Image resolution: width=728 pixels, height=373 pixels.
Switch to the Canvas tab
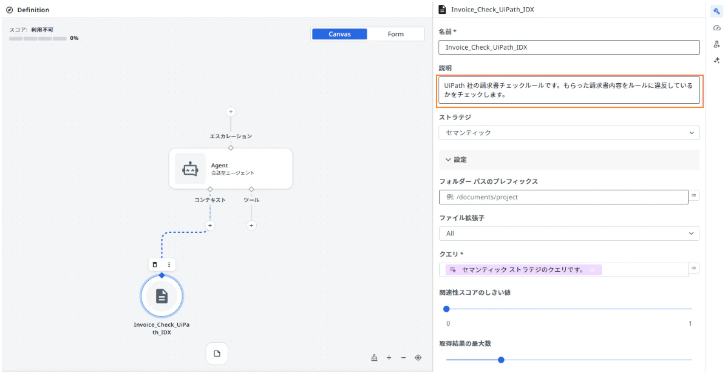pos(339,34)
